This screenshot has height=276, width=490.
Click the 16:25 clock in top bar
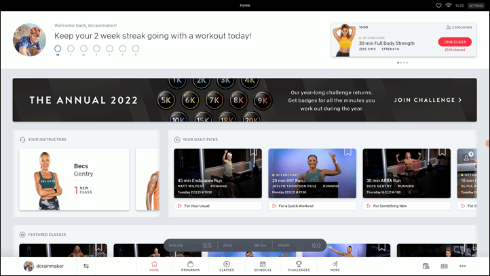pyautogui.click(x=459, y=5)
